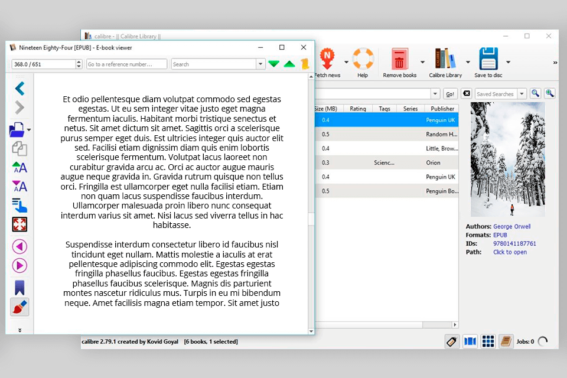Click the Jobs spinner icon
Viewport: 567px width, 378px height.
[543, 341]
